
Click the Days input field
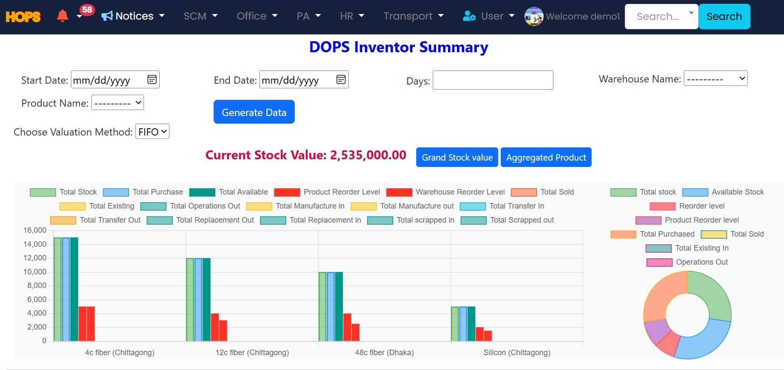point(493,80)
